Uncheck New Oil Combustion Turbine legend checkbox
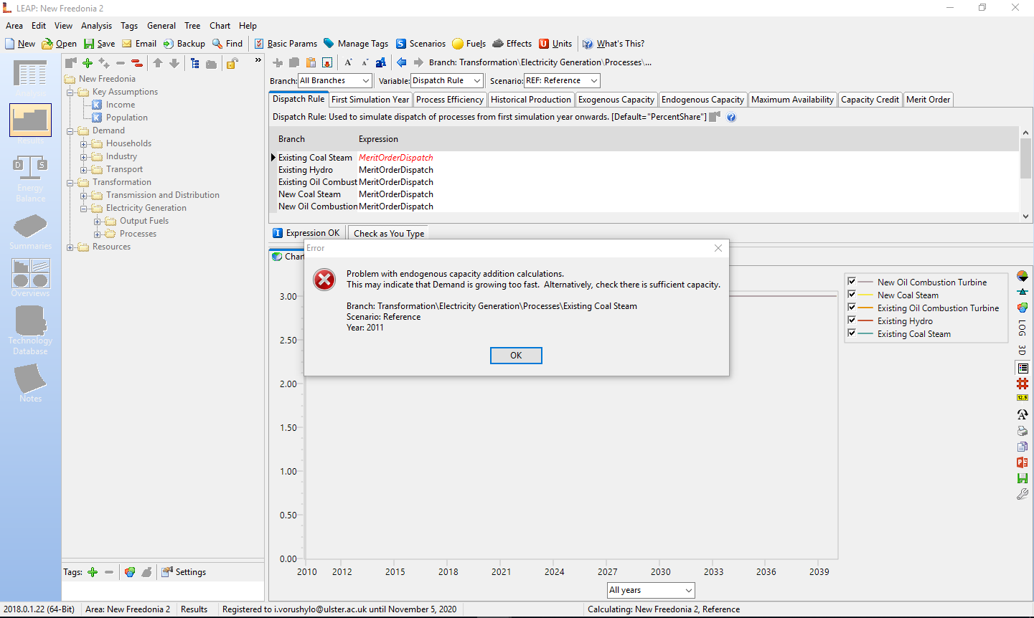The image size is (1034, 618). 852,281
